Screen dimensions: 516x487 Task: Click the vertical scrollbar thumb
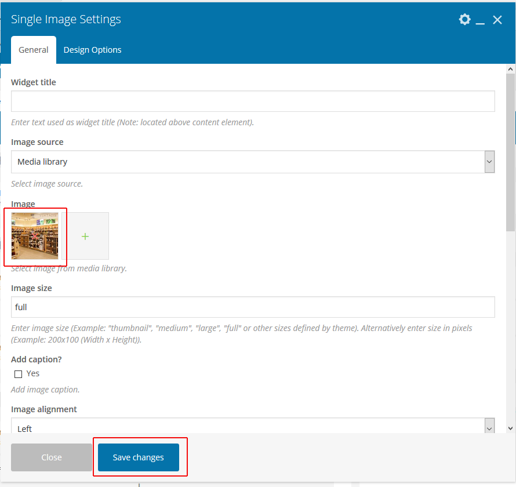click(510, 151)
